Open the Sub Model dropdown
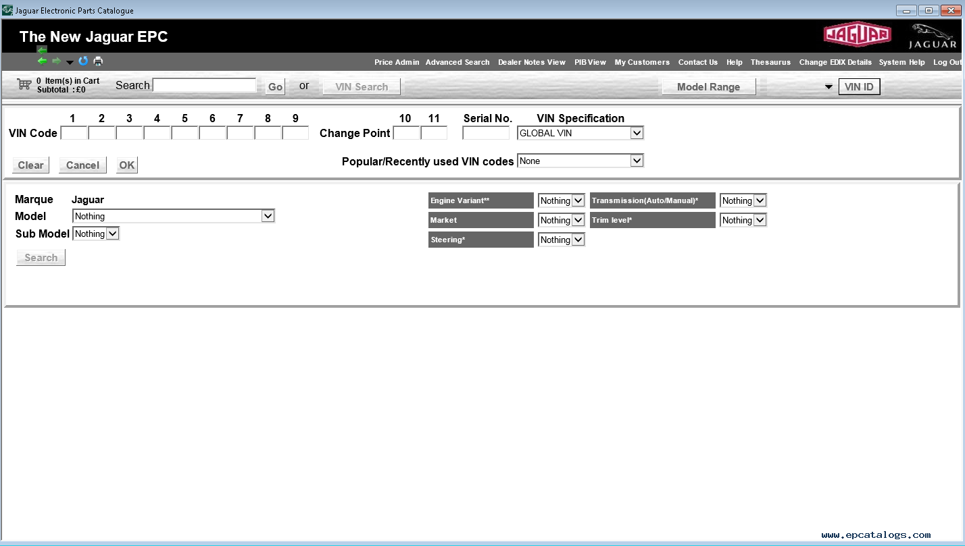 96,234
